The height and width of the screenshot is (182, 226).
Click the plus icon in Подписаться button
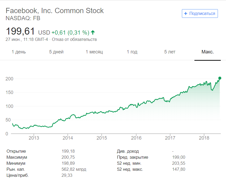click(186, 14)
